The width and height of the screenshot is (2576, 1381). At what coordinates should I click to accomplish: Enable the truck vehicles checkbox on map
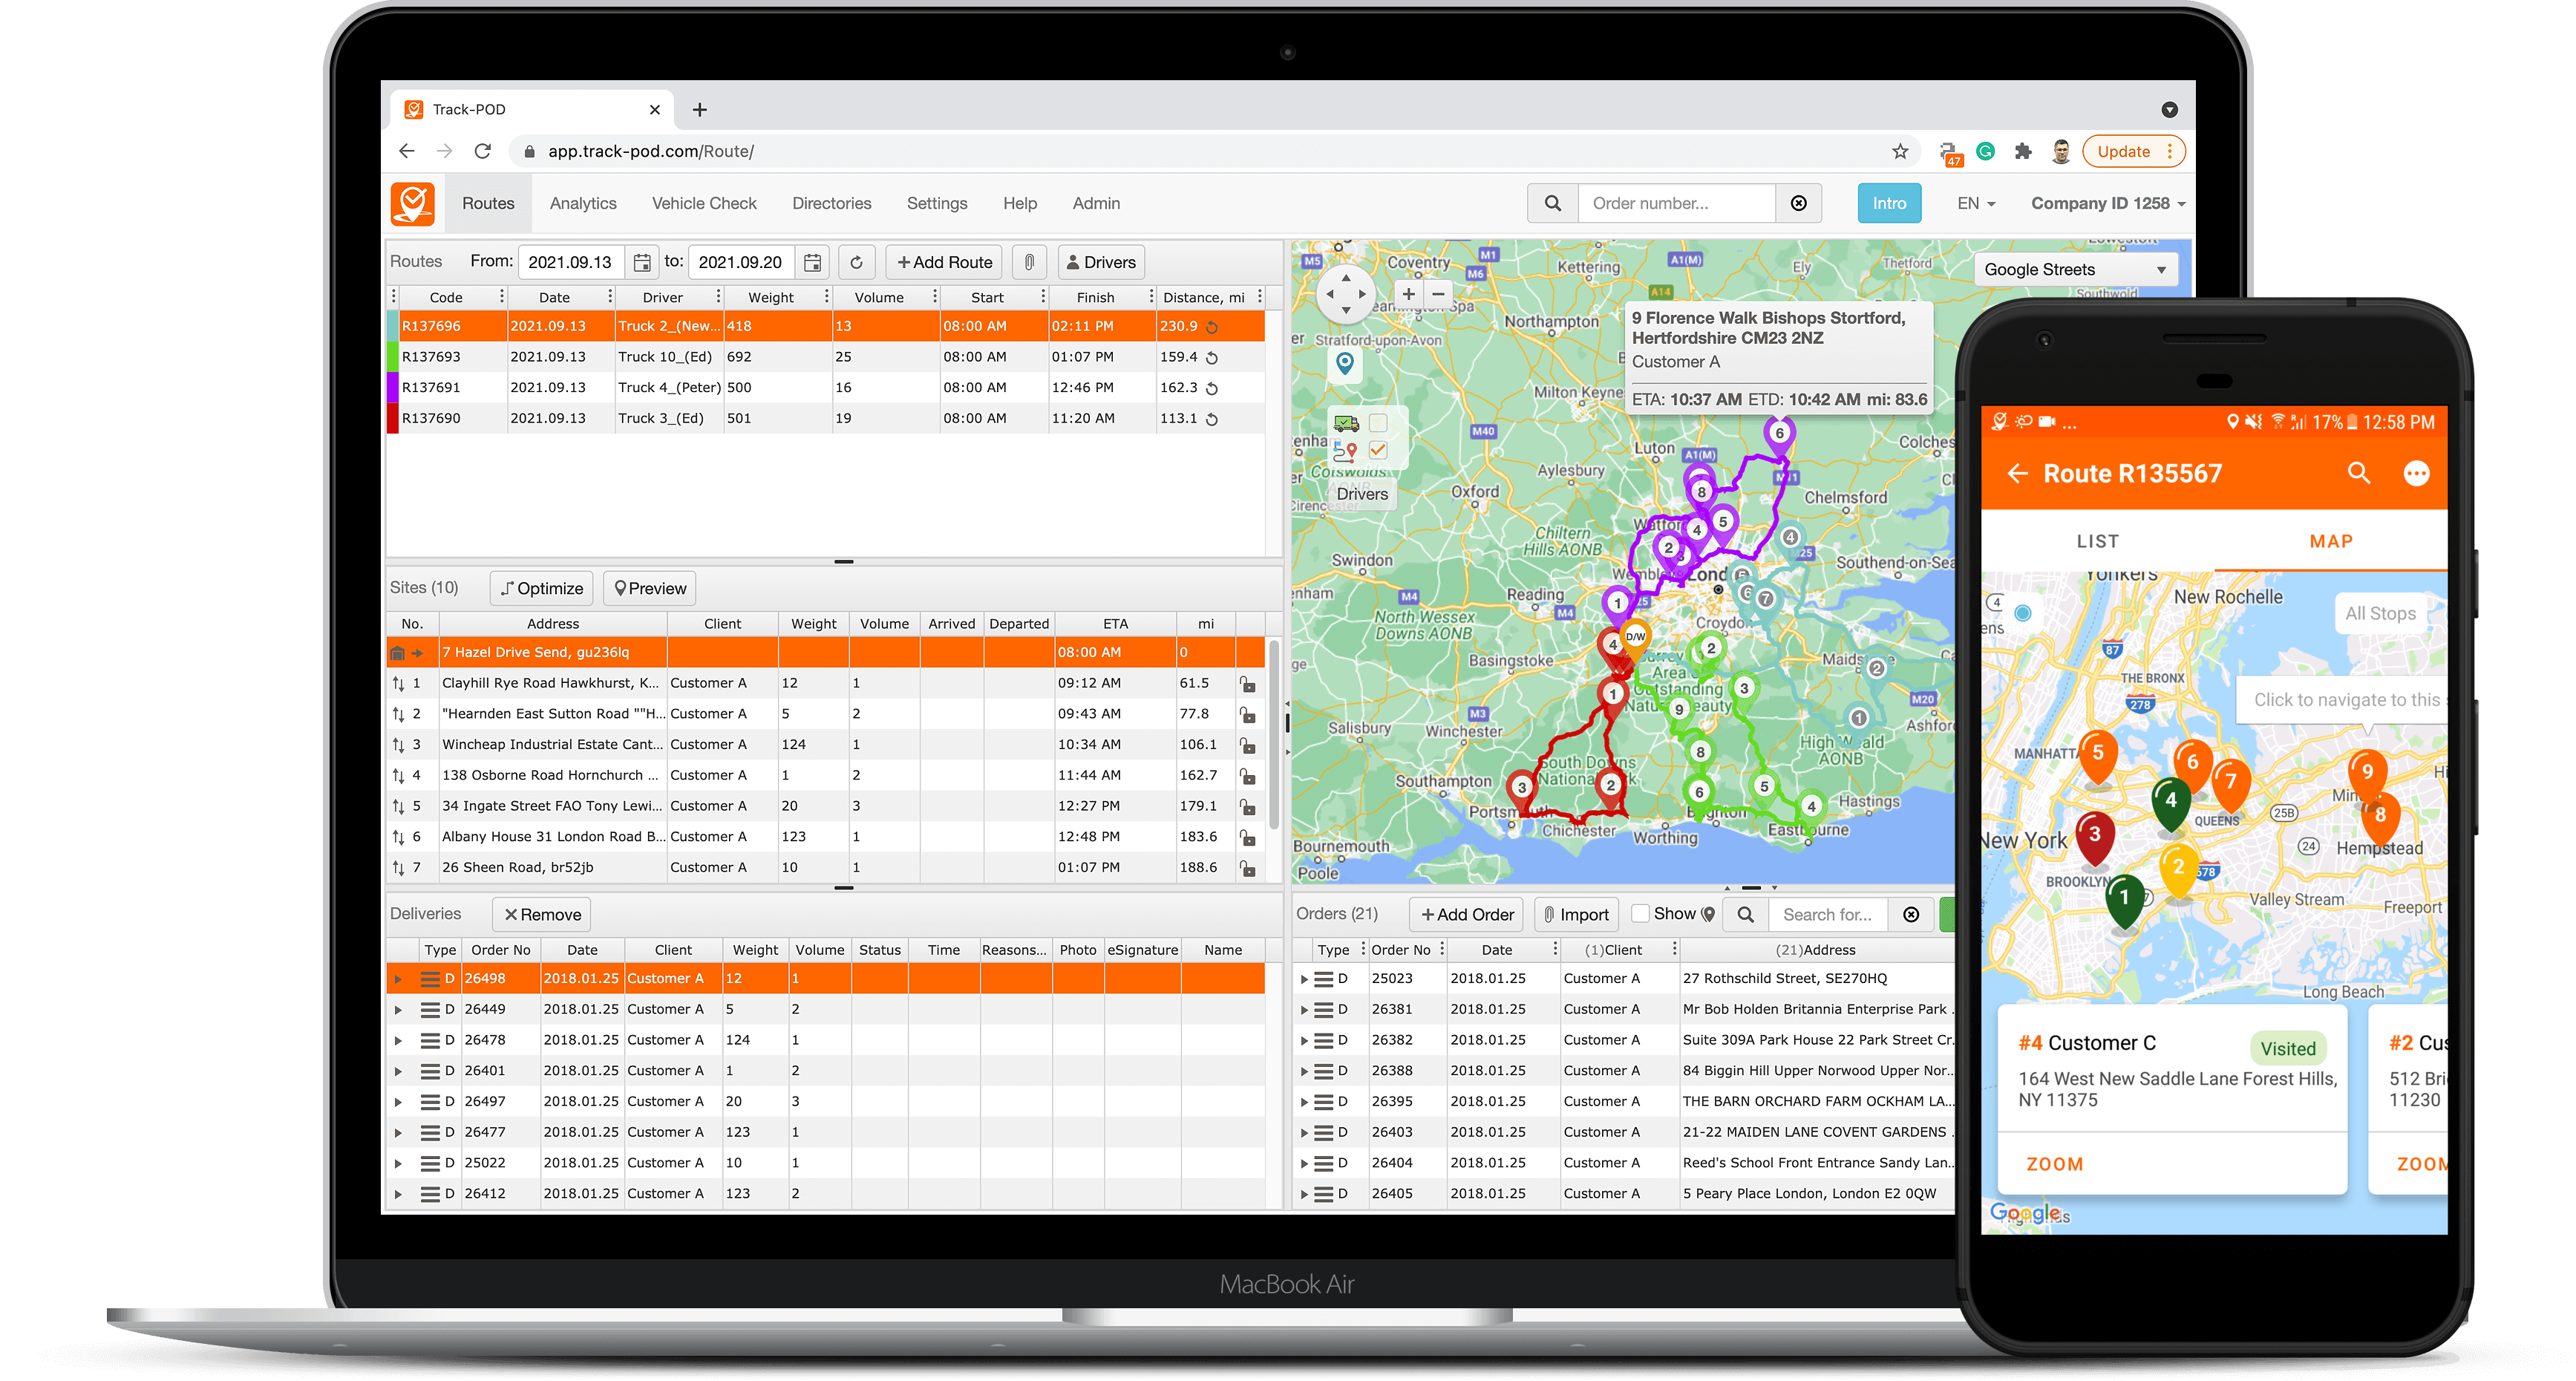click(x=1378, y=423)
